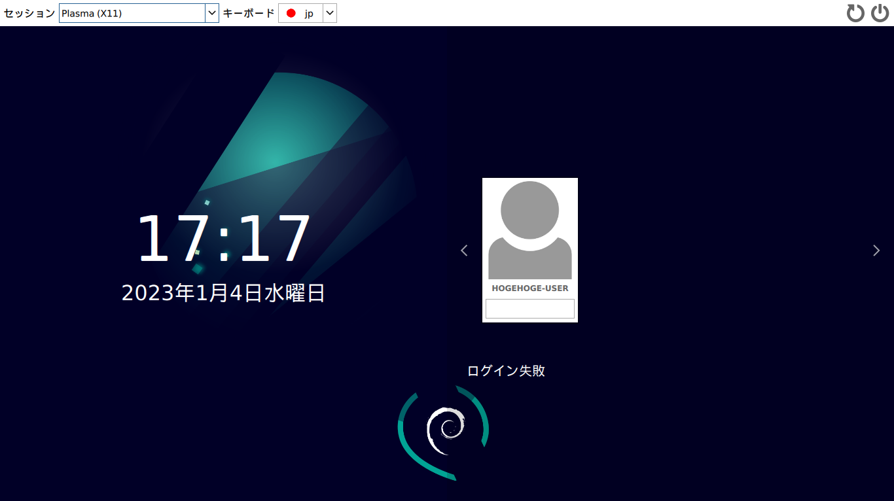Select the HOGEHOGE-USER avatar
The width and height of the screenshot is (894, 501).
530,230
